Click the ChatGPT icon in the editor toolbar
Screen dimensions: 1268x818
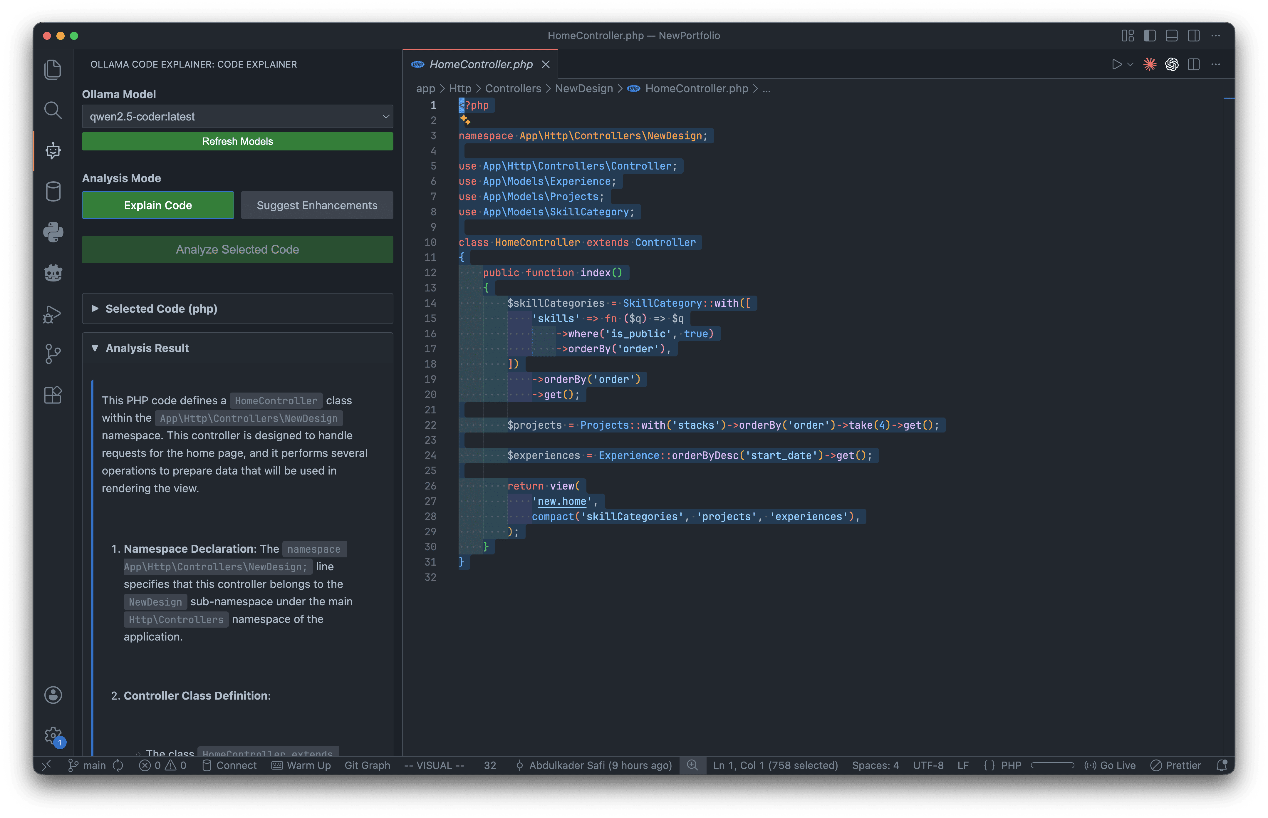pos(1171,64)
